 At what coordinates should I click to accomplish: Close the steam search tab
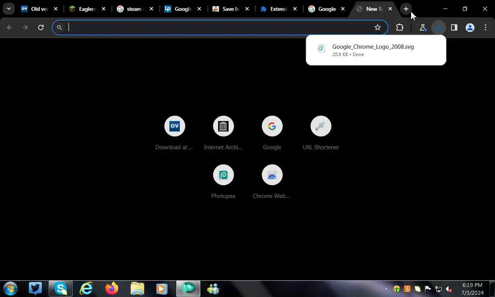[x=151, y=9]
